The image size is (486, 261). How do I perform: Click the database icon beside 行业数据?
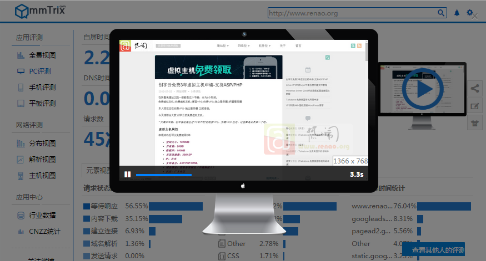click(x=21, y=215)
